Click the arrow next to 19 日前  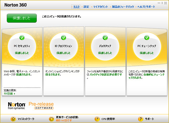(x=15, y=94)
